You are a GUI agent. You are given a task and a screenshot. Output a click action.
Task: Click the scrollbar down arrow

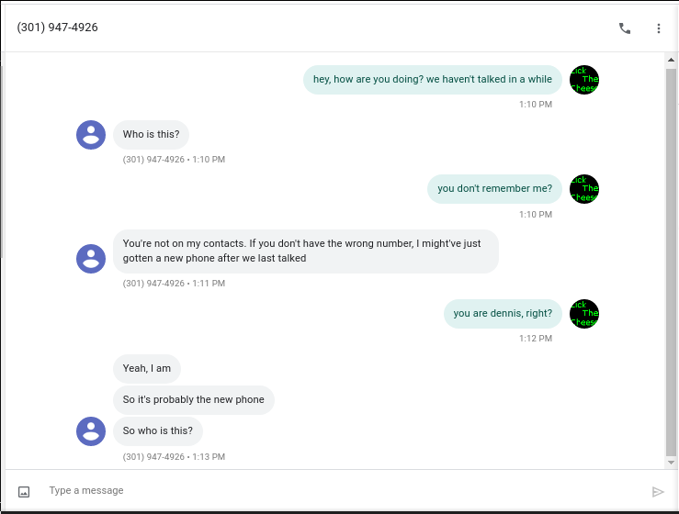(671, 462)
